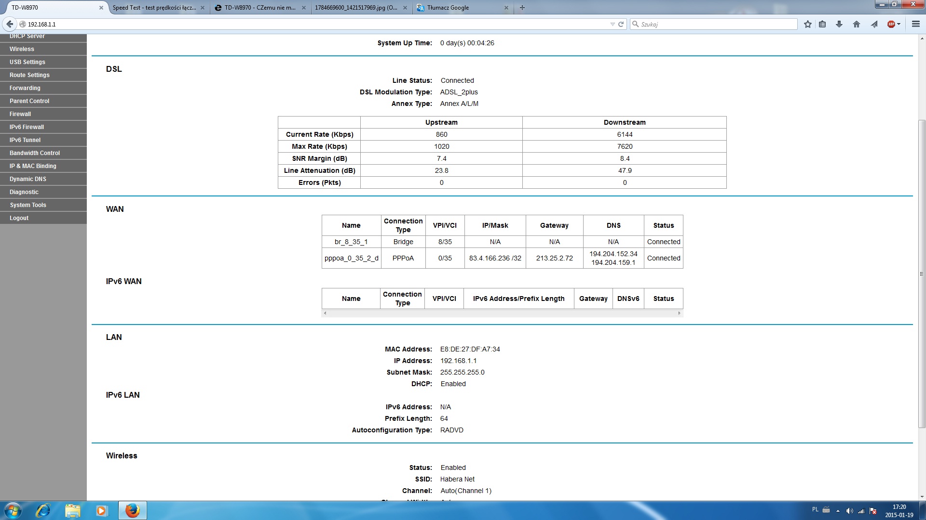Open a new browser tab

point(522,8)
